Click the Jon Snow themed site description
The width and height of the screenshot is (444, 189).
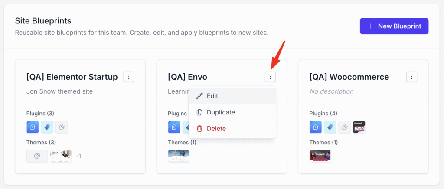tap(59, 91)
